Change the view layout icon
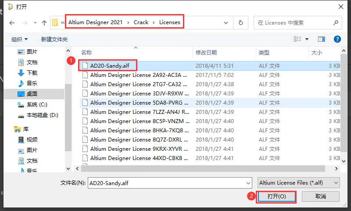351x211 pixels. pos(297,39)
